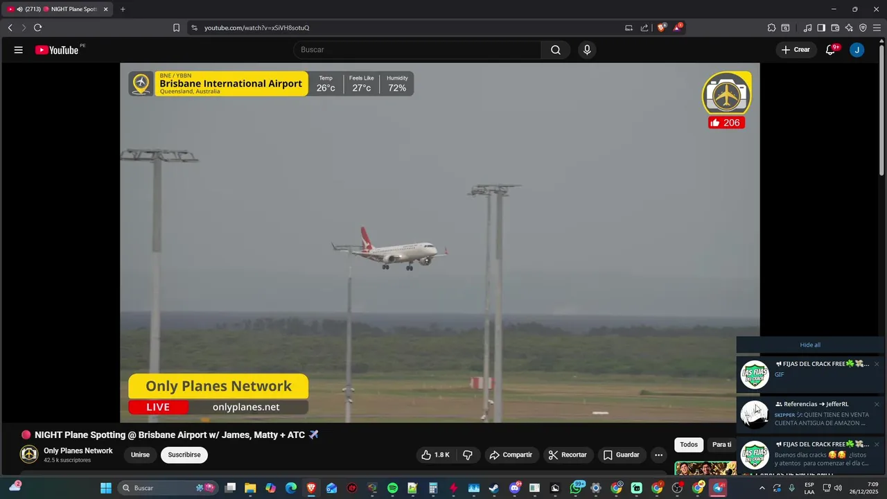Select the Todos filter chip

coord(689,445)
